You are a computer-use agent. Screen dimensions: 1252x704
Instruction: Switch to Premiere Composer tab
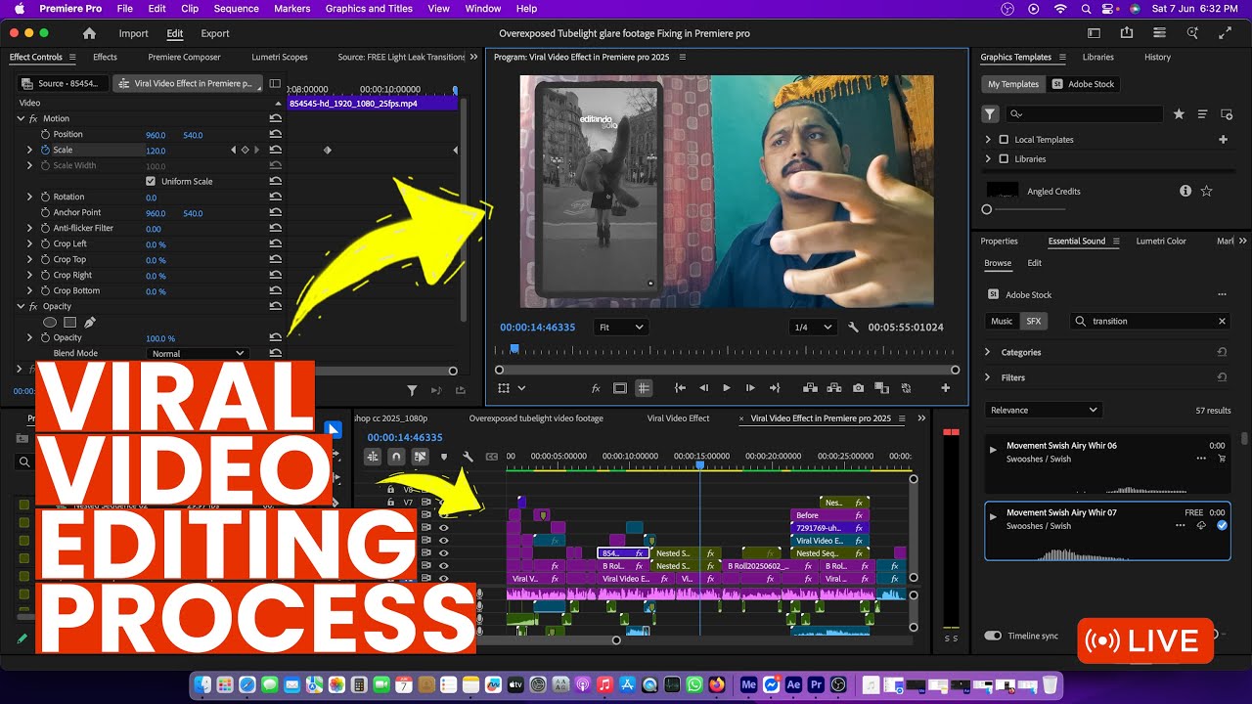click(184, 57)
